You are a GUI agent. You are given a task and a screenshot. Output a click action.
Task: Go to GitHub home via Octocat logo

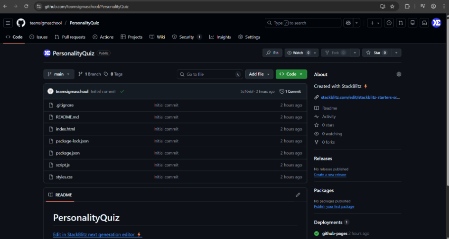(x=21, y=23)
